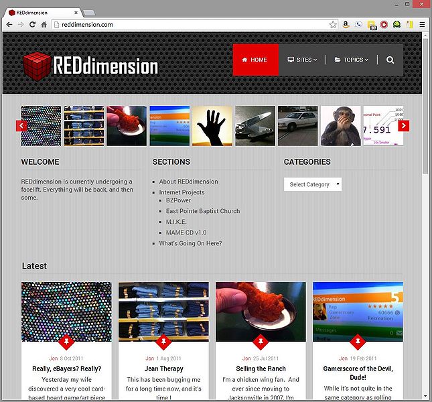Click the pin icon on Jean Therapy post
This screenshot has width=432, height=402.
(x=163, y=342)
